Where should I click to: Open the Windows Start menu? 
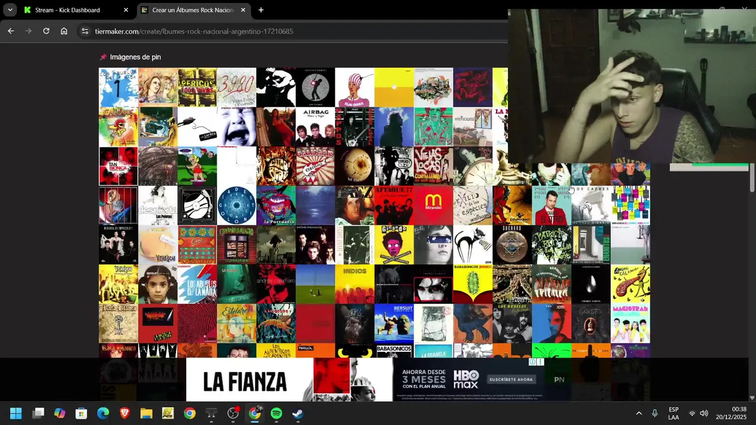16,413
